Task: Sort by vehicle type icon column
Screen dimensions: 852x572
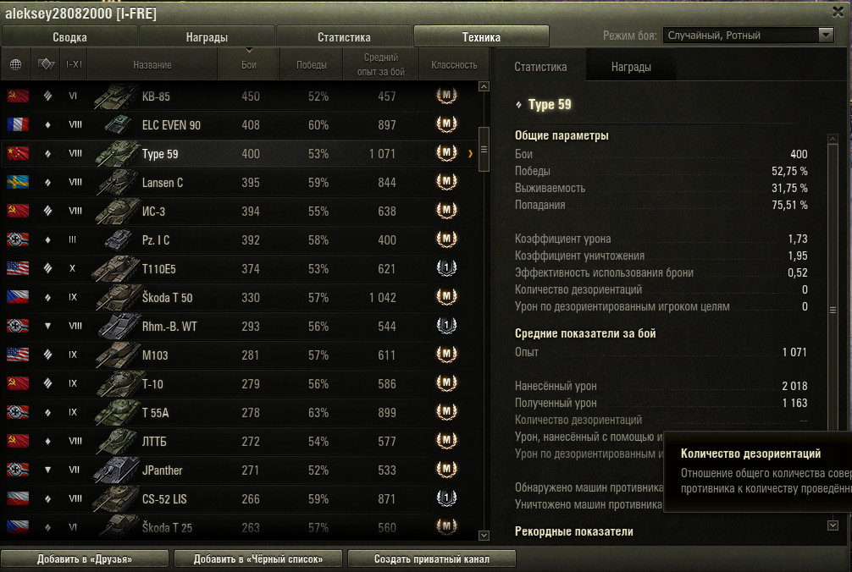Action: [x=47, y=64]
